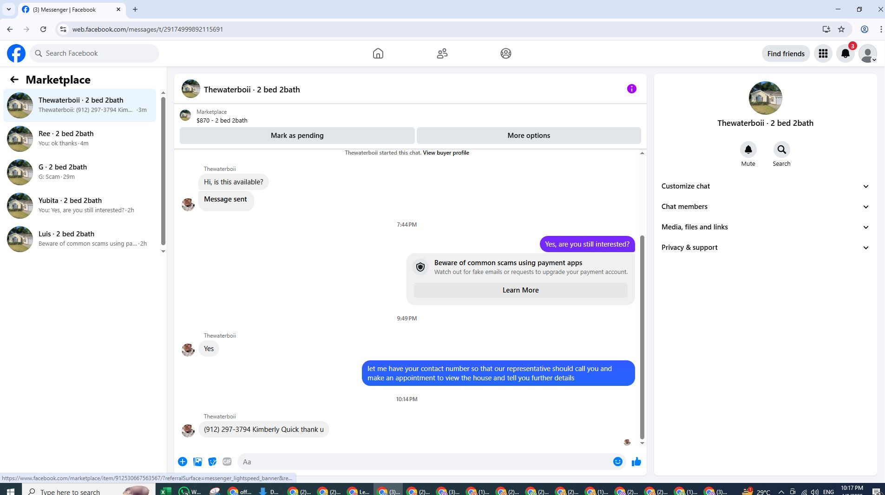Click the phone number message bubble

pyautogui.click(x=263, y=430)
